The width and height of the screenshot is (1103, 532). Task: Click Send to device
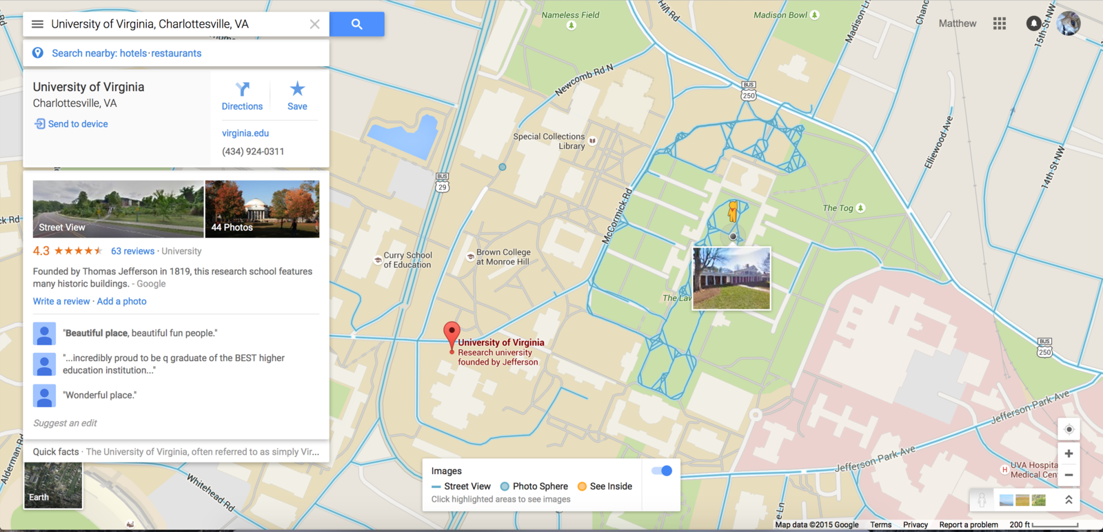(71, 124)
